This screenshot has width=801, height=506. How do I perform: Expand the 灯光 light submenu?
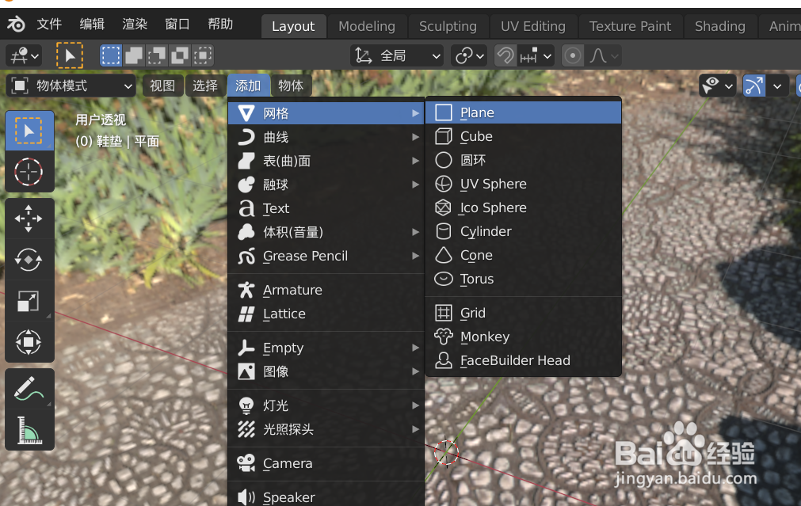coord(326,405)
